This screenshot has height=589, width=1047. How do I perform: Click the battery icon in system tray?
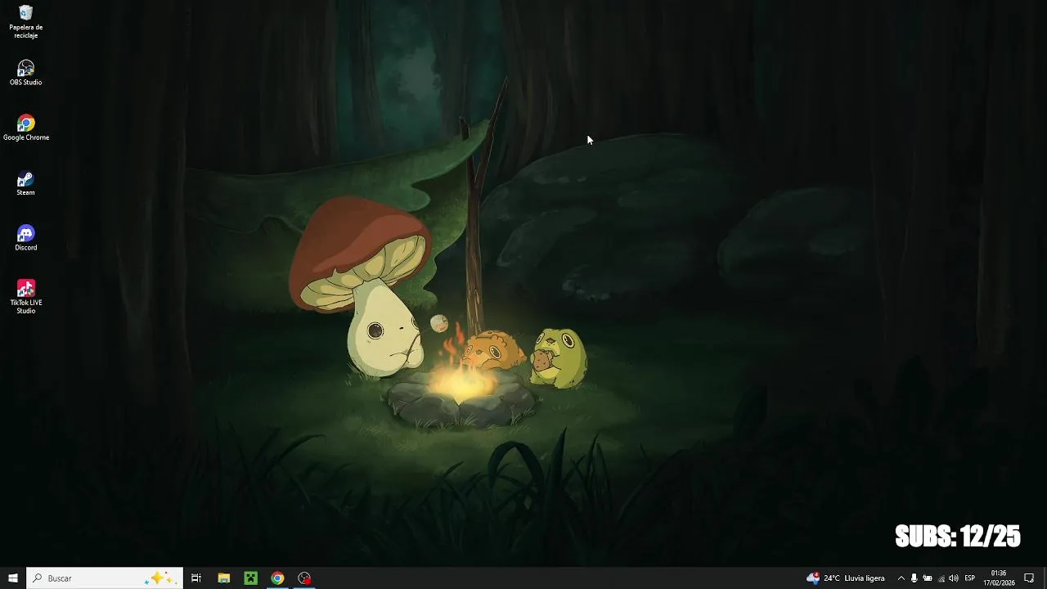coord(928,578)
